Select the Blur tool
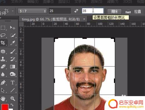 [3, 74]
